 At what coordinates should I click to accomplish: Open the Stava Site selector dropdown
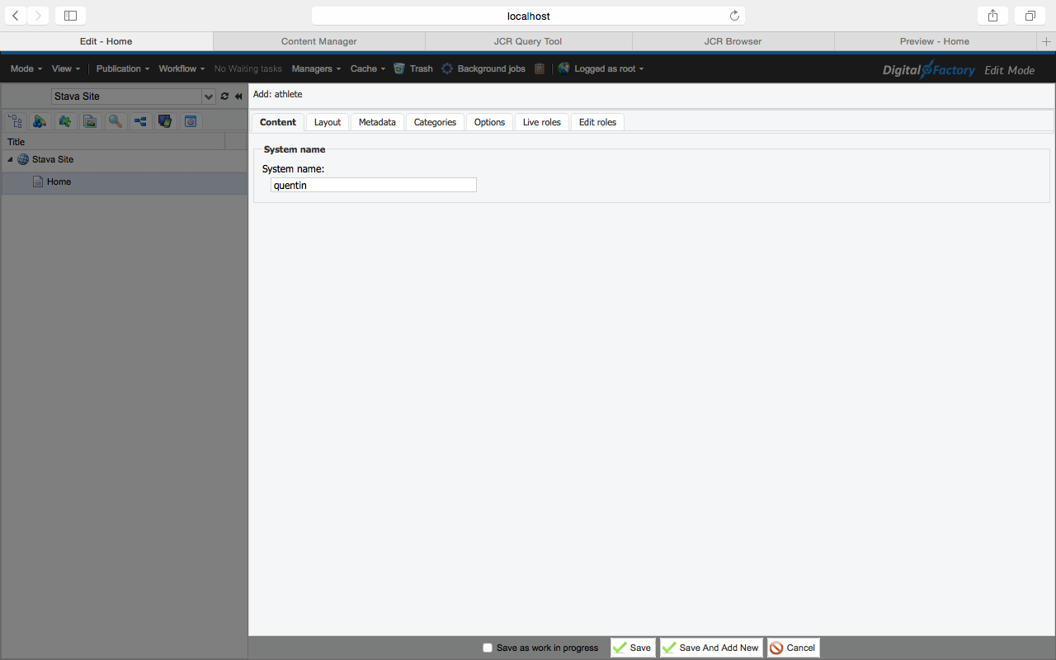pos(208,97)
